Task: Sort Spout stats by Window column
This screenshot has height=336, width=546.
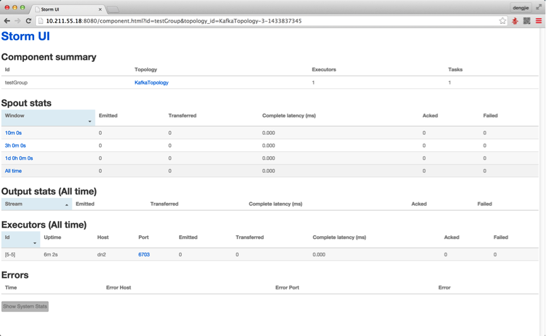Action: pyautogui.click(x=48, y=117)
